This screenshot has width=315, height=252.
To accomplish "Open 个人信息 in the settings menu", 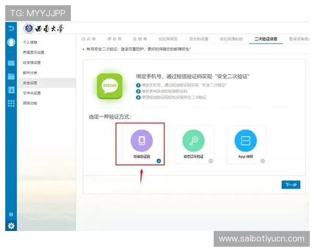I will [30, 42].
